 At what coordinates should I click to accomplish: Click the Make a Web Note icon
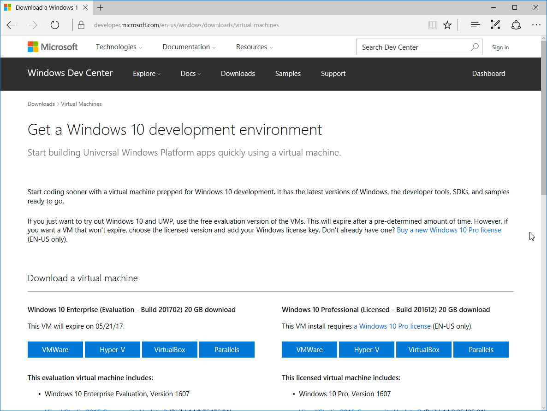click(495, 25)
